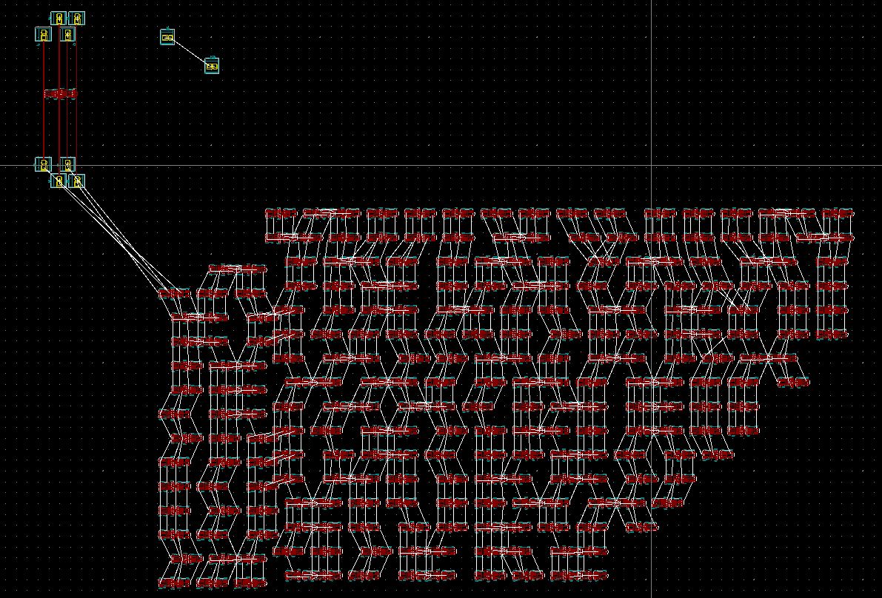Select the right connector pad on the horizontal crosshair line
The width and height of the screenshot is (882, 598).
click(x=67, y=165)
